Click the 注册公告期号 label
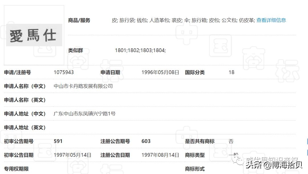This screenshot has height=174, width=308. coord(115,141)
